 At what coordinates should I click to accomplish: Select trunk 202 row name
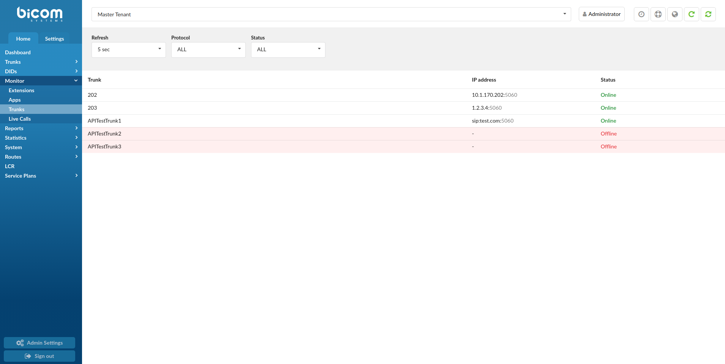[x=92, y=95]
